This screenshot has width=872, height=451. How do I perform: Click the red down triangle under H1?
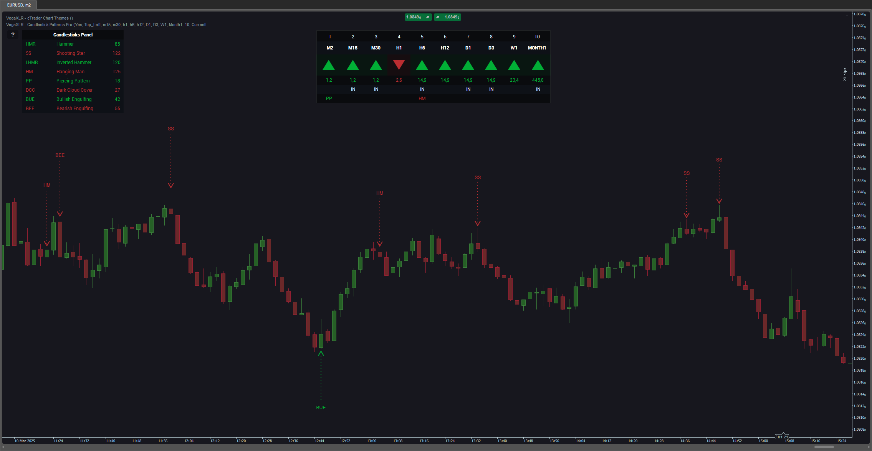pos(399,64)
